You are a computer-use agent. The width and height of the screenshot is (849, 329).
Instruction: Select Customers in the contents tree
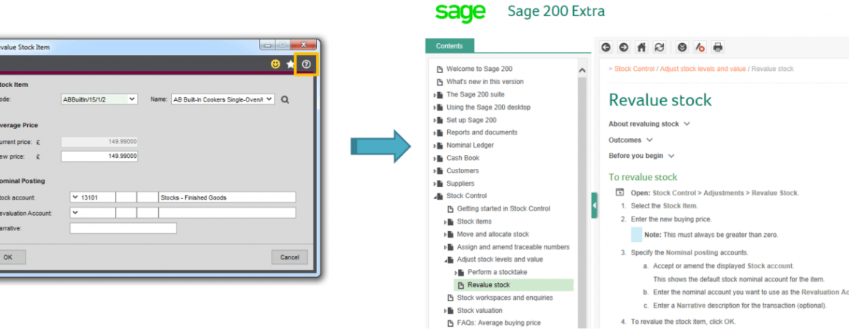point(463,171)
